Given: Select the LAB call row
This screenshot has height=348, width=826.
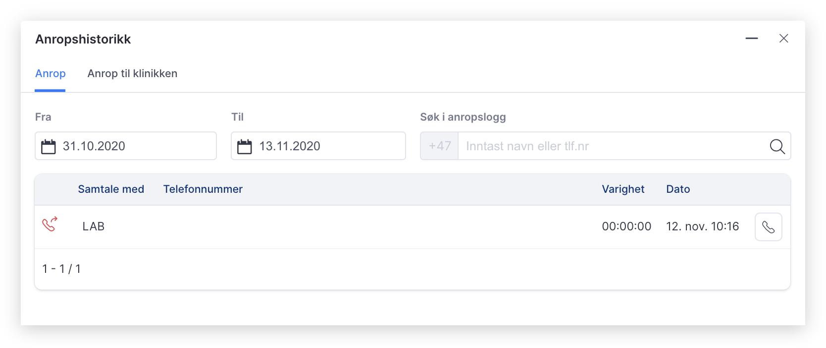Looking at the screenshot, I should pos(413,227).
